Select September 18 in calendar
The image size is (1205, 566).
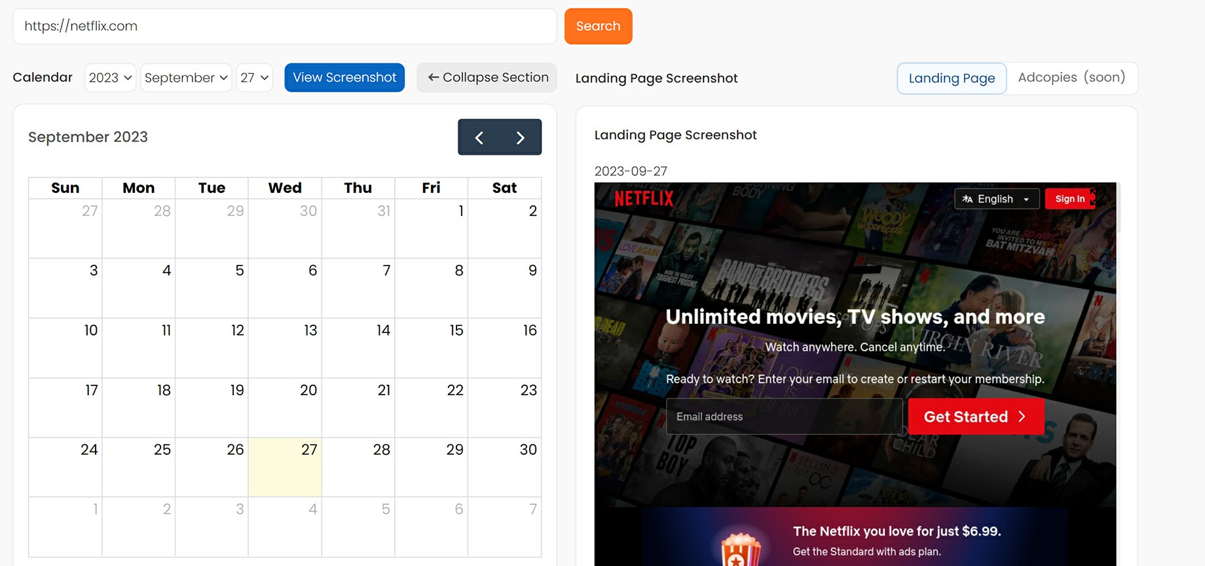click(139, 408)
